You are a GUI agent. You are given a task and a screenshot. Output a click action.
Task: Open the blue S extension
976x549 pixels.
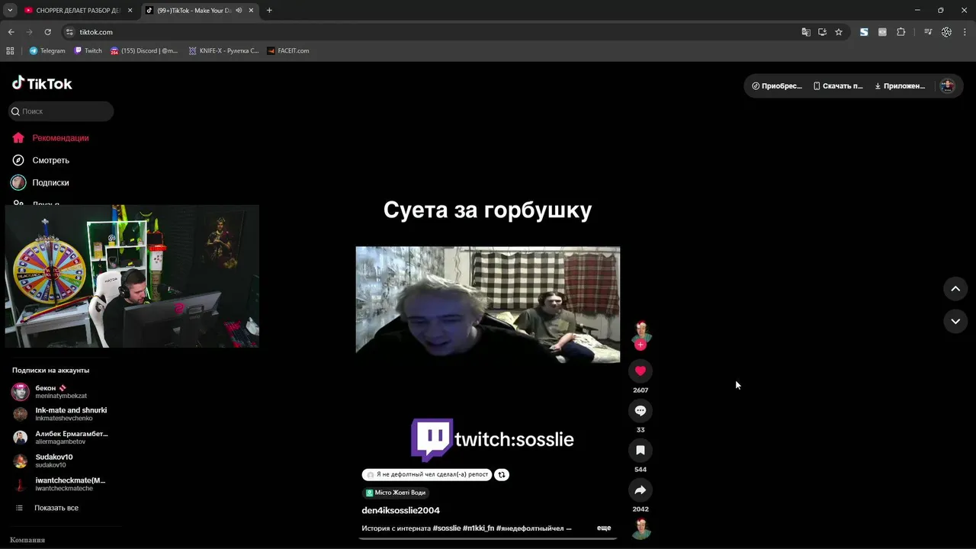point(864,32)
